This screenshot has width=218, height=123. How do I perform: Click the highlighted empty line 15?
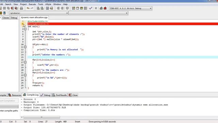[x=123, y=57]
